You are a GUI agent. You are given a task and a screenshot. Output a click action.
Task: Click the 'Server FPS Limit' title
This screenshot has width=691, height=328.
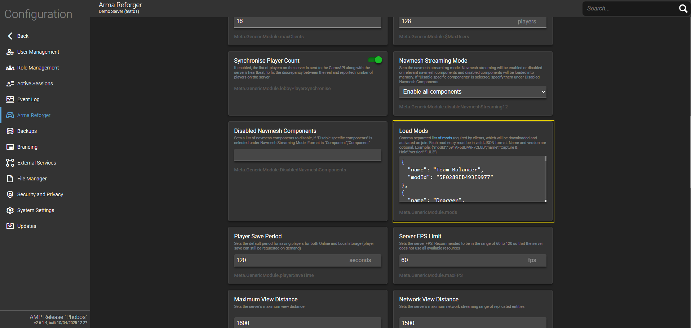[x=420, y=237]
